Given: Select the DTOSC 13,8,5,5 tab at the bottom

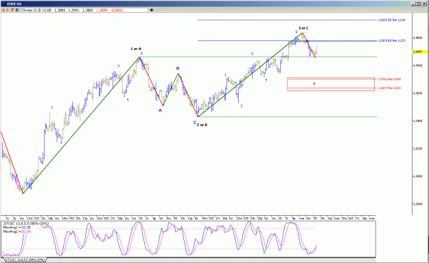Looking at the screenshot, I should click(25, 260).
